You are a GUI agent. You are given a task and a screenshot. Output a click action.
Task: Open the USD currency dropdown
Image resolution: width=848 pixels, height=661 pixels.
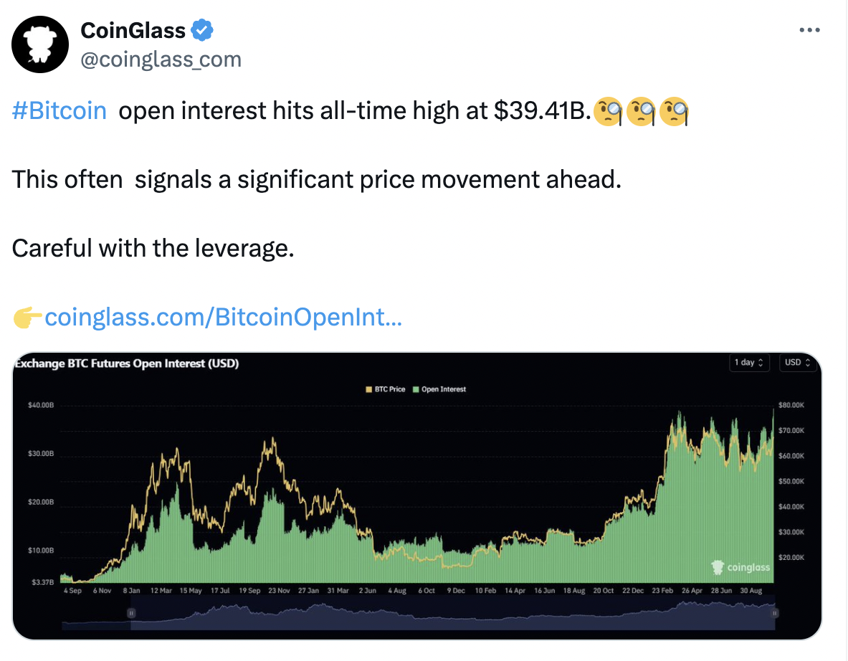tap(798, 363)
